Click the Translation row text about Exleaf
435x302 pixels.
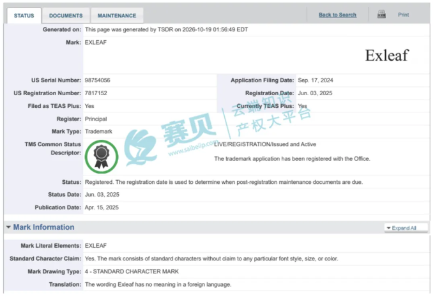(x=158, y=285)
